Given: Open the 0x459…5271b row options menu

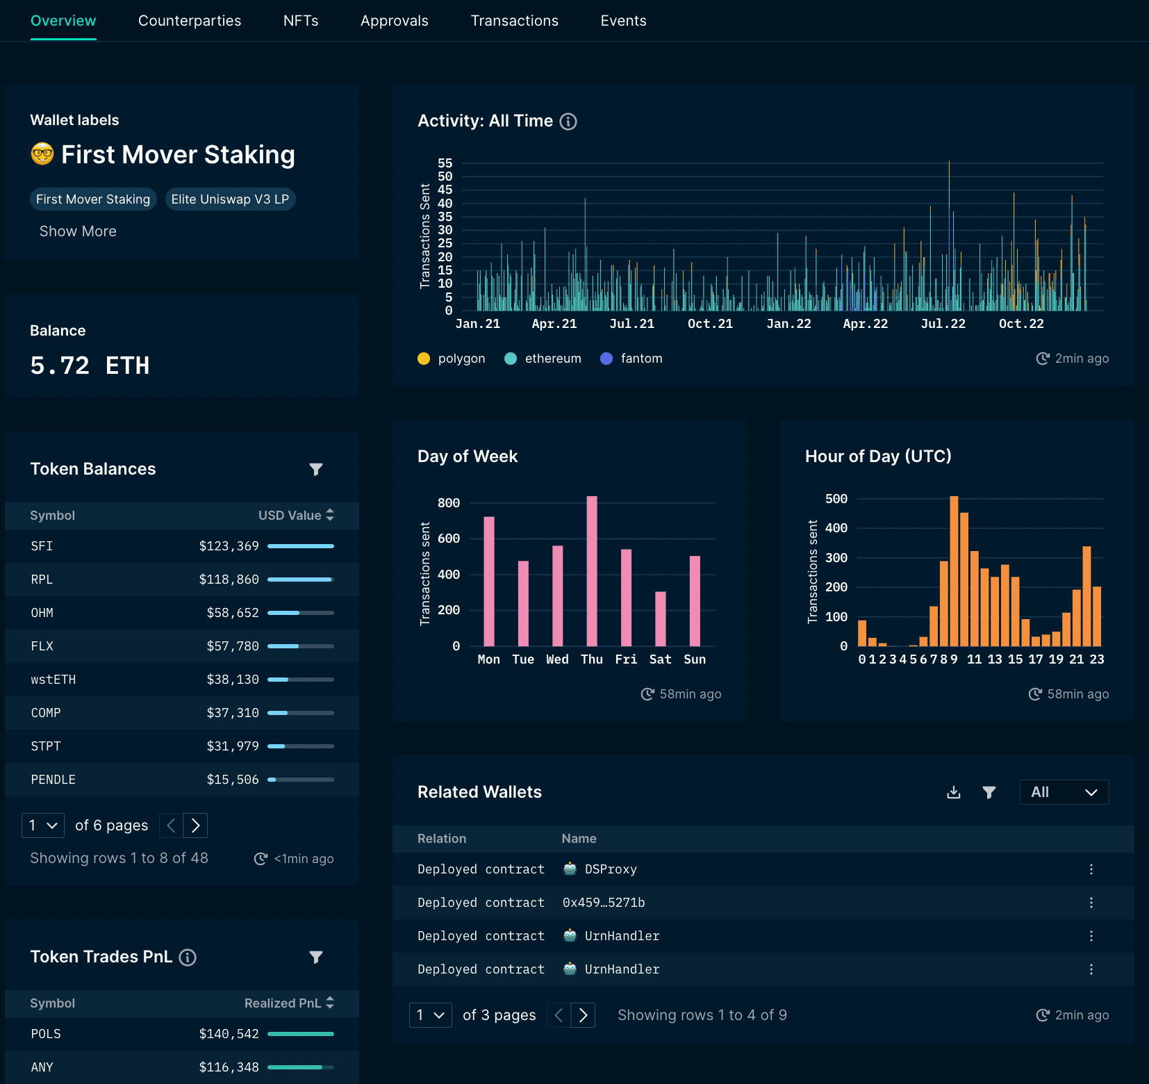Looking at the screenshot, I should pos(1091,903).
